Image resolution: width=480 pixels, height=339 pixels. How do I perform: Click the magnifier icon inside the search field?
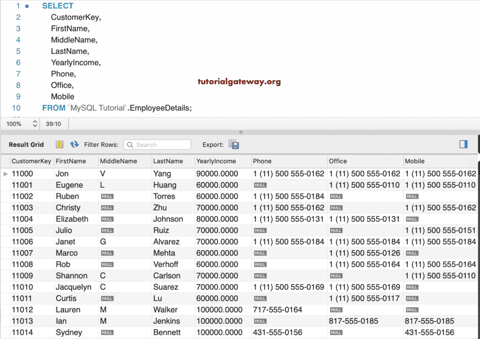pos(130,144)
